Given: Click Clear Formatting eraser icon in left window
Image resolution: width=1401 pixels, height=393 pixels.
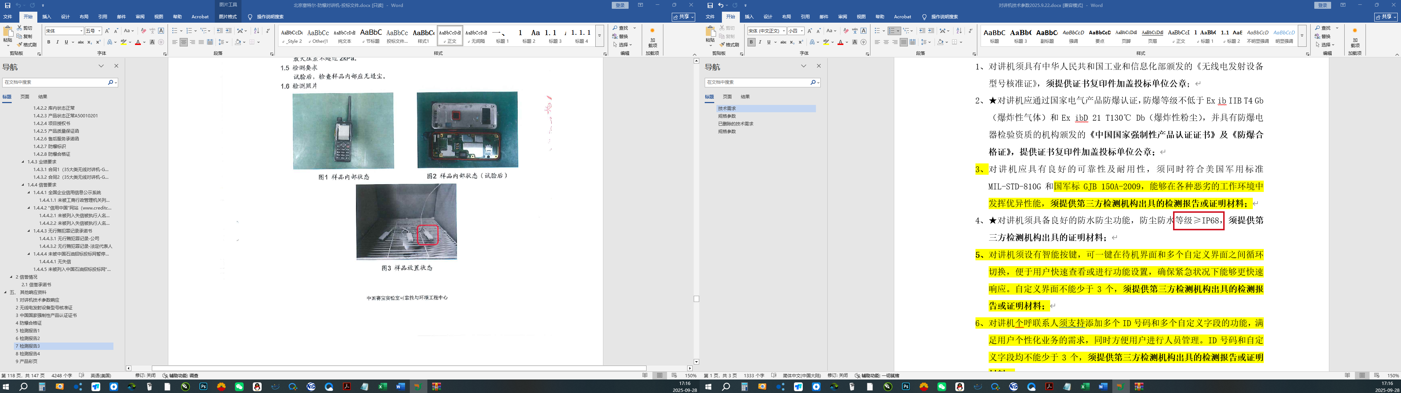Looking at the screenshot, I should point(143,31).
